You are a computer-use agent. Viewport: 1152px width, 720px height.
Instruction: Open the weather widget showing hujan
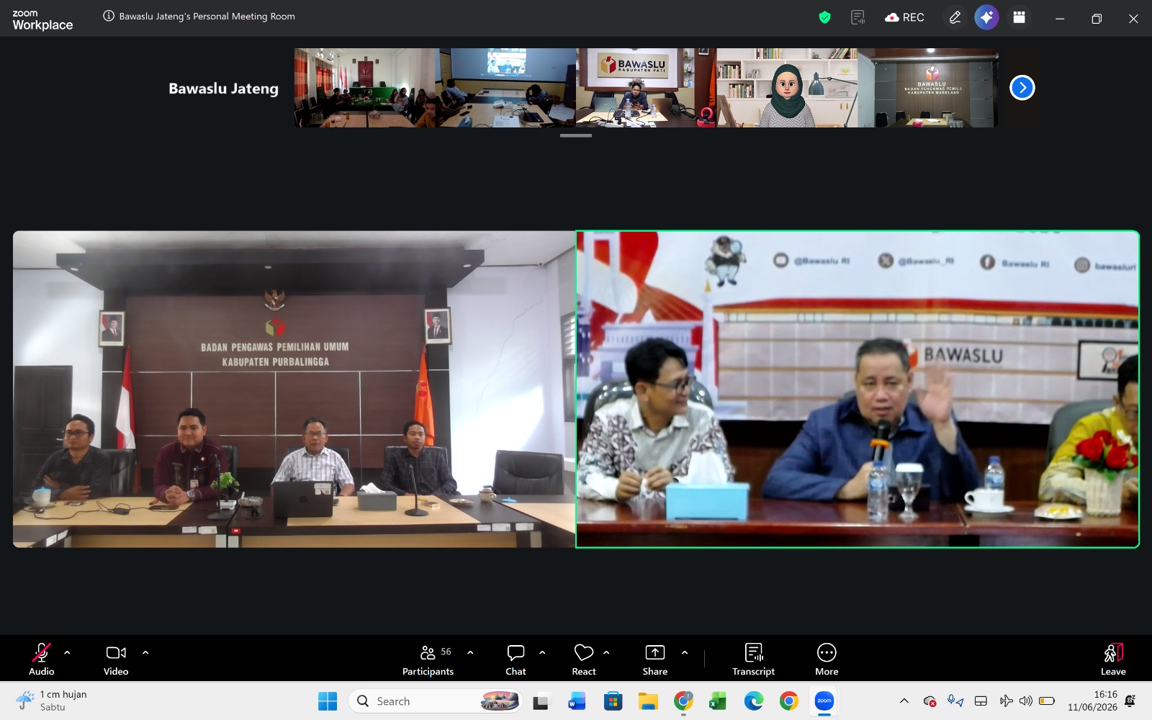click(x=52, y=701)
